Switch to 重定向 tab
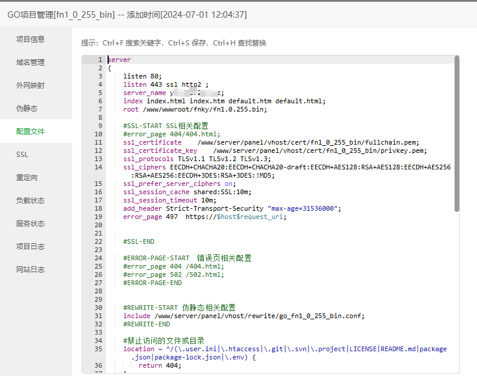The image size is (477, 376). pos(27,178)
